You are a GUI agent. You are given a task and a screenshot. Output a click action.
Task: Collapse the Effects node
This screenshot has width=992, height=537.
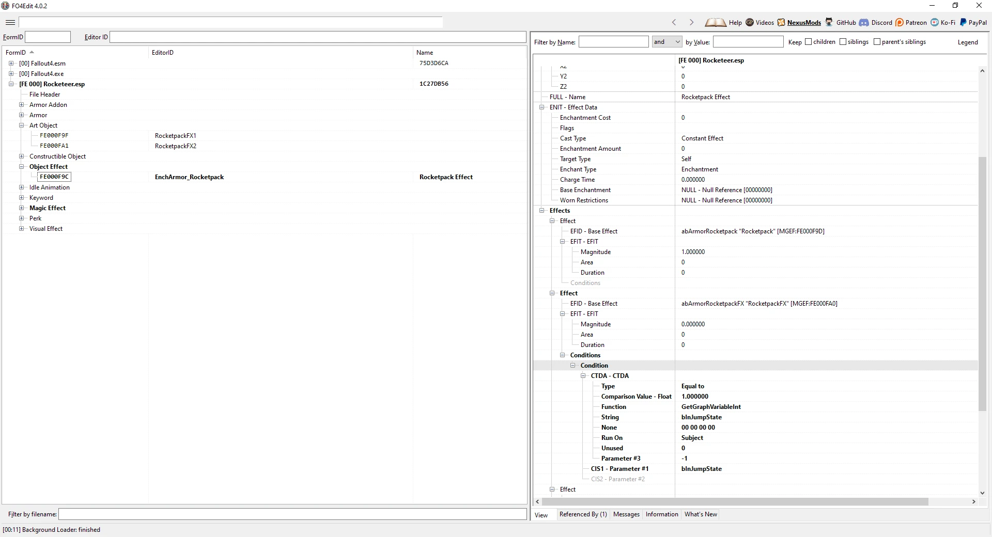542,211
